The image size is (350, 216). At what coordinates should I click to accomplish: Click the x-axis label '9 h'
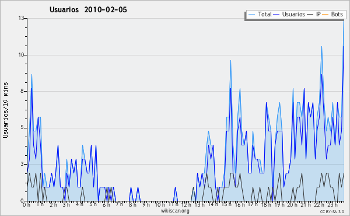pos(146,204)
